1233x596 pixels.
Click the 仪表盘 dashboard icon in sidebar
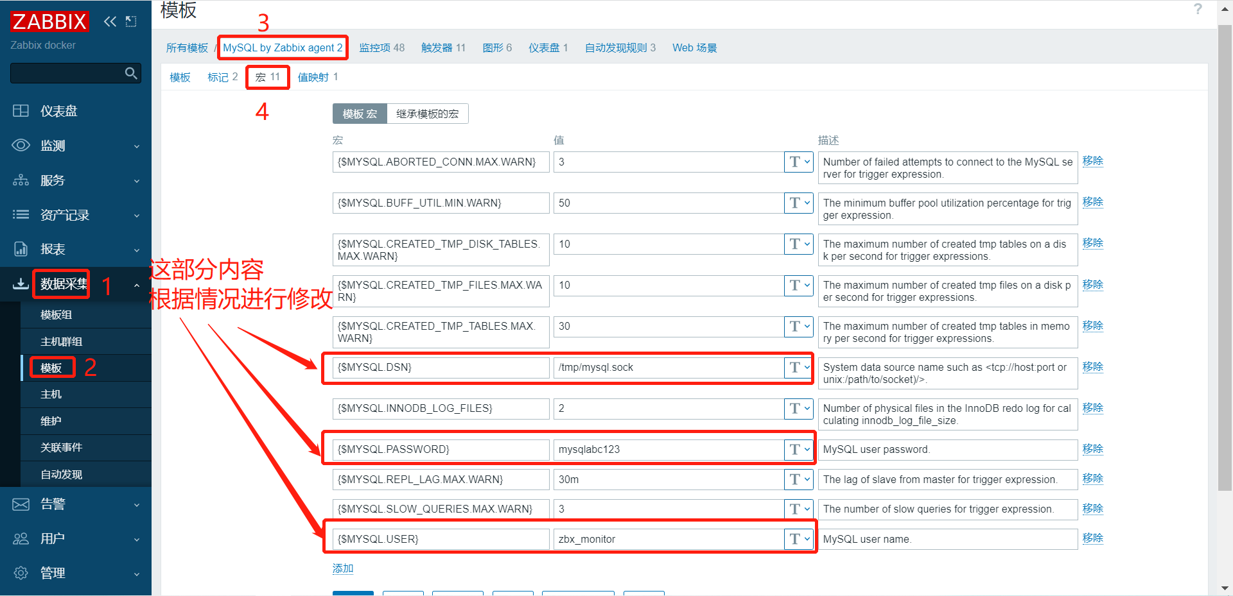tap(21, 111)
